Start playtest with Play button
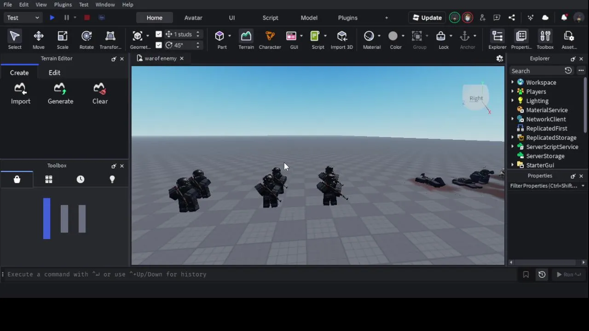Screen dimensions: 589x331 [x=52, y=17]
